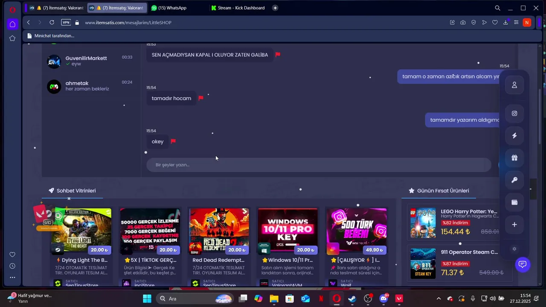Viewport: 546px width, 307px height.
Task: Report the okey message flag
Action: 173,141
